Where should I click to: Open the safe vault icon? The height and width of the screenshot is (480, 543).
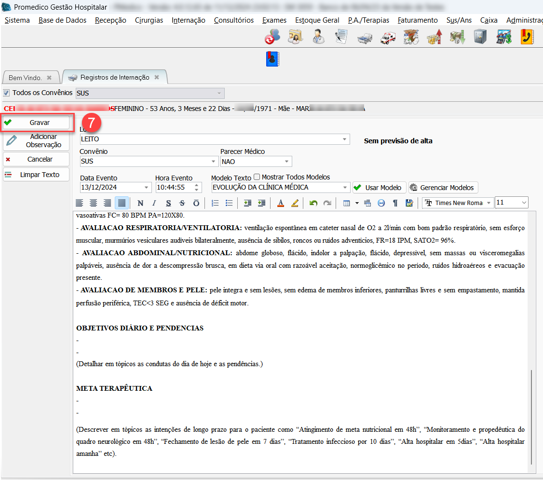480,37
